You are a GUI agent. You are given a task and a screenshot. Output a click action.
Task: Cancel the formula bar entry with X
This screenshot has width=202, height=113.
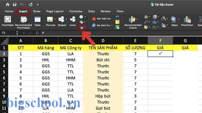point(24,33)
